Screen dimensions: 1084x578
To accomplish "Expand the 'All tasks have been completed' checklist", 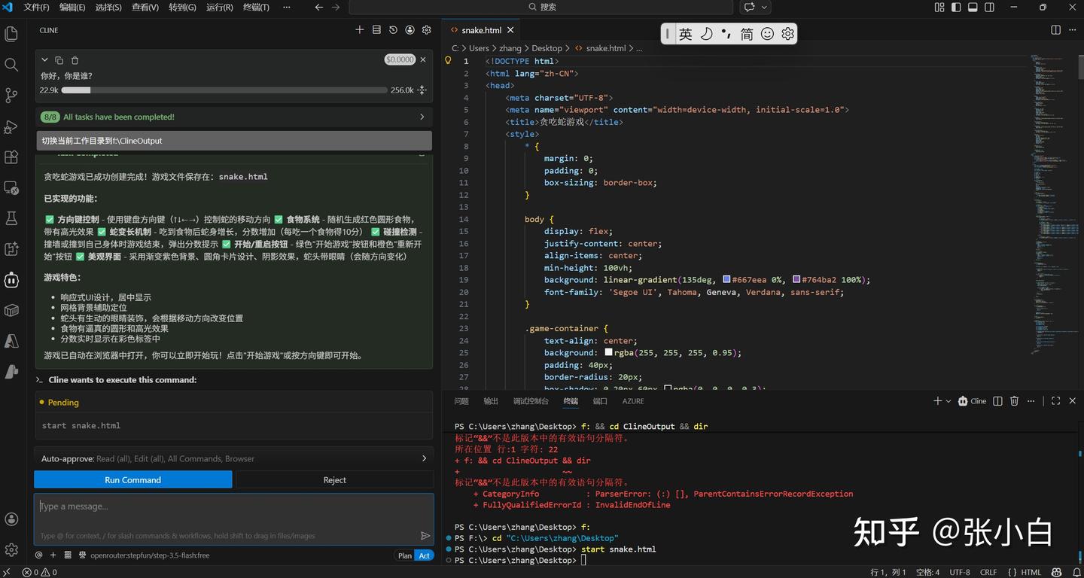I will (x=422, y=117).
